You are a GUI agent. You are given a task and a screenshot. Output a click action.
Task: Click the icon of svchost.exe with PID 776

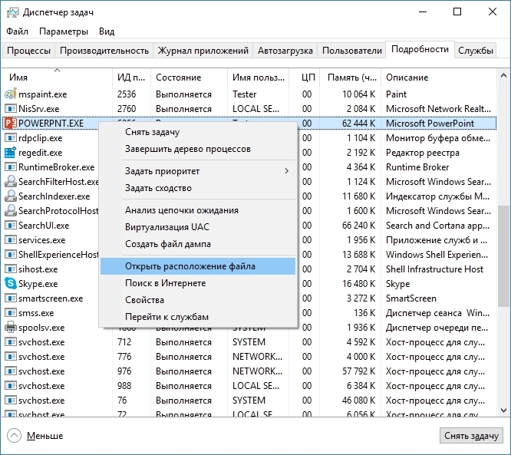(x=11, y=357)
